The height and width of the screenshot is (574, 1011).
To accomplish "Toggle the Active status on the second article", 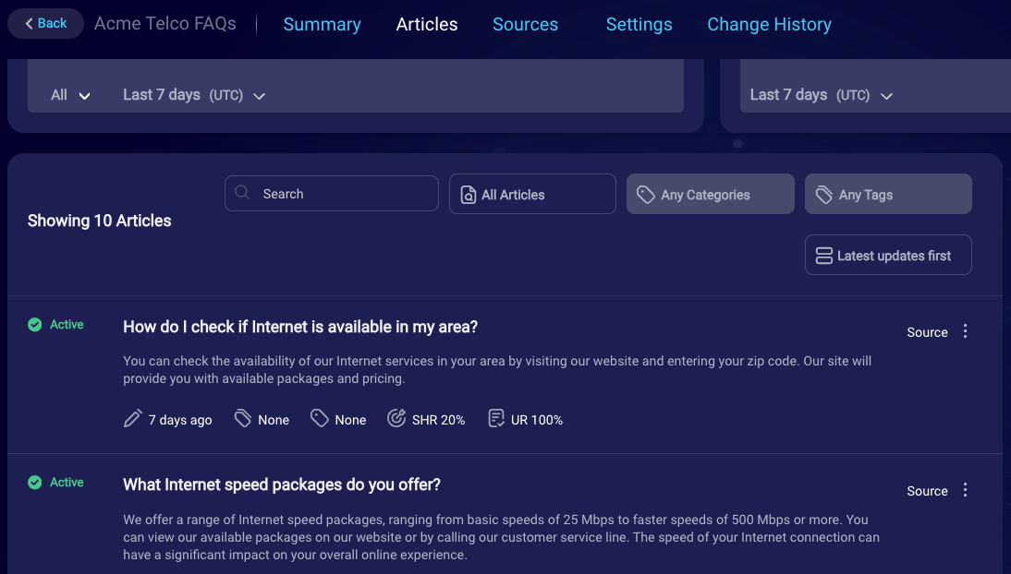I will point(34,482).
